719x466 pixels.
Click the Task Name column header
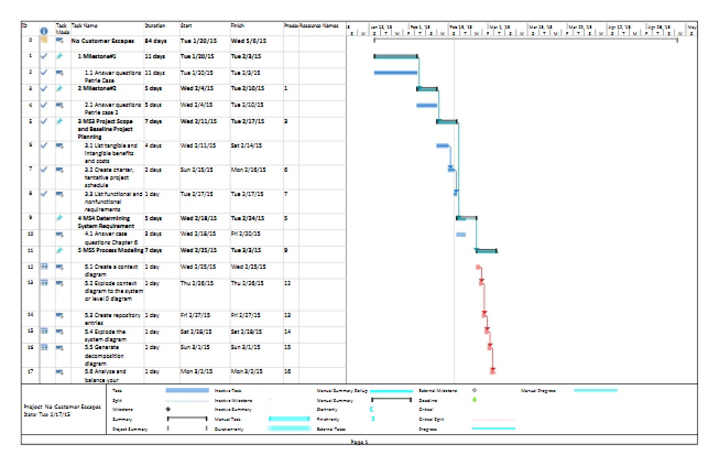(85, 25)
